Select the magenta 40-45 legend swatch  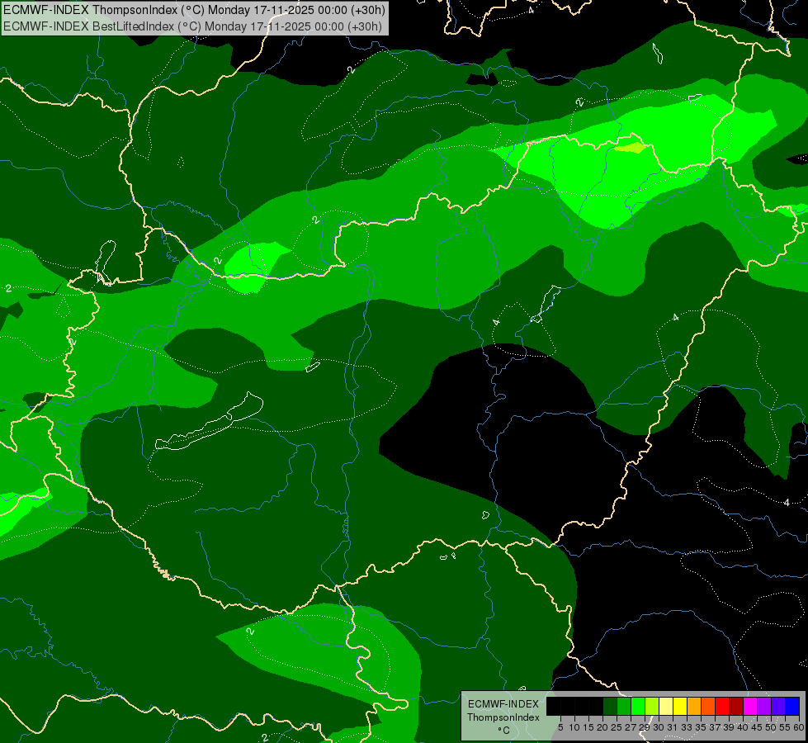click(750, 707)
